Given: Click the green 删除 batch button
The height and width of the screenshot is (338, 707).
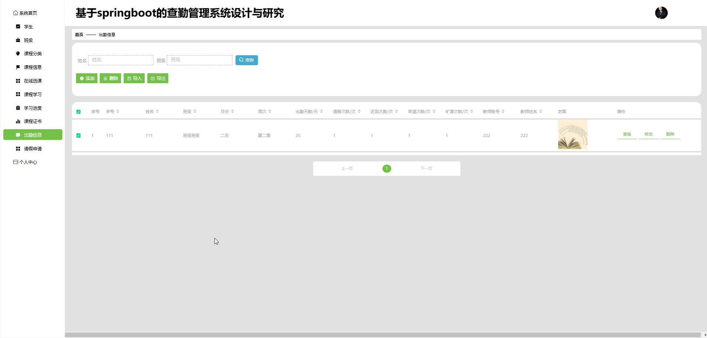Looking at the screenshot, I should [110, 78].
